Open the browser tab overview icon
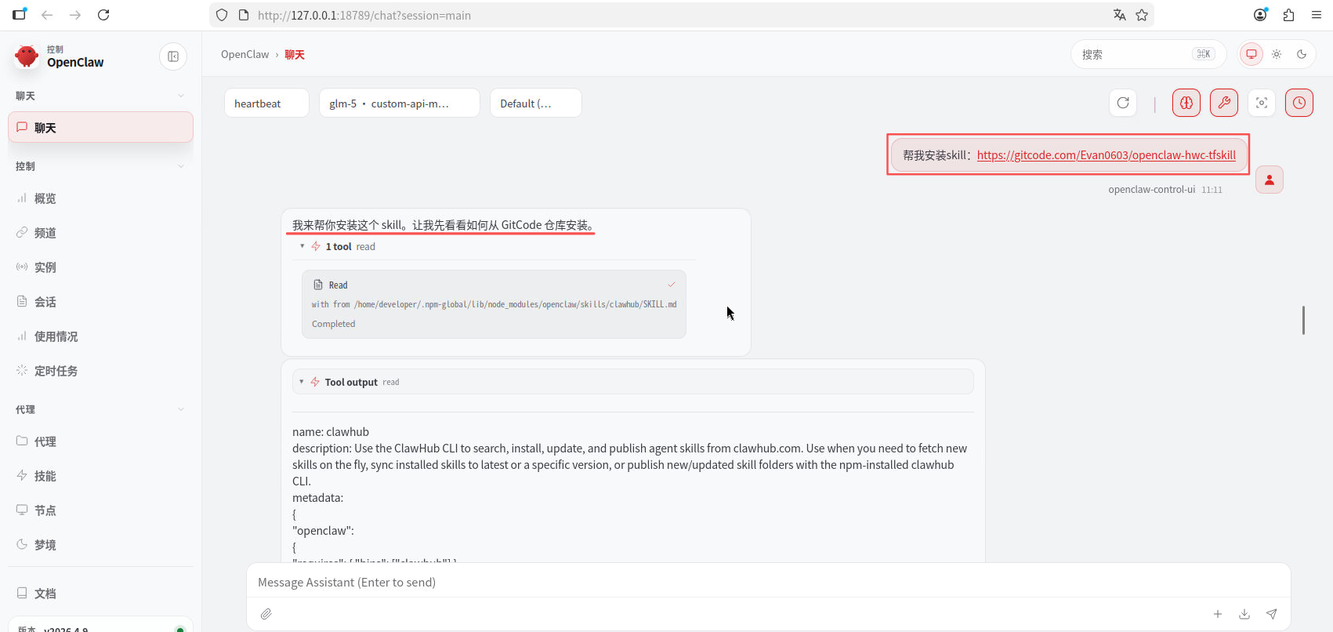 tap(20, 14)
